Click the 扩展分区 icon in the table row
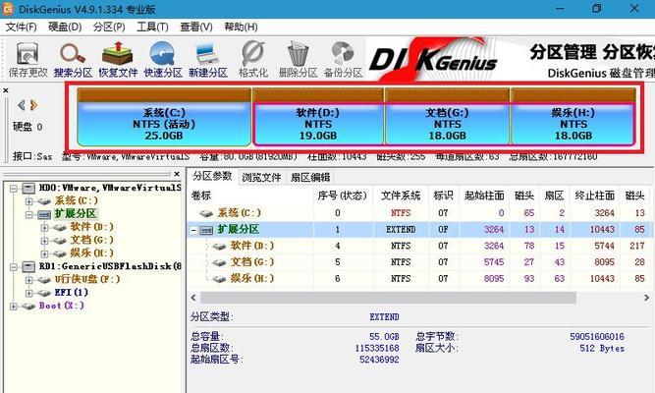The height and width of the screenshot is (393, 655). click(207, 230)
